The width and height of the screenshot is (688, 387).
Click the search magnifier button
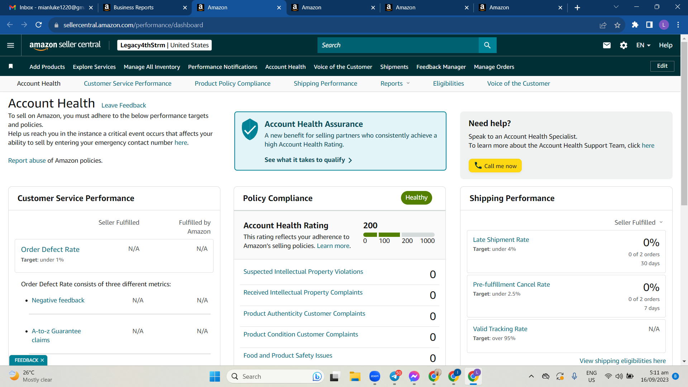(x=487, y=45)
